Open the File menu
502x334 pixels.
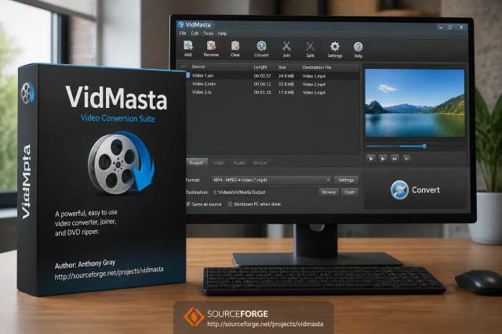pos(183,33)
